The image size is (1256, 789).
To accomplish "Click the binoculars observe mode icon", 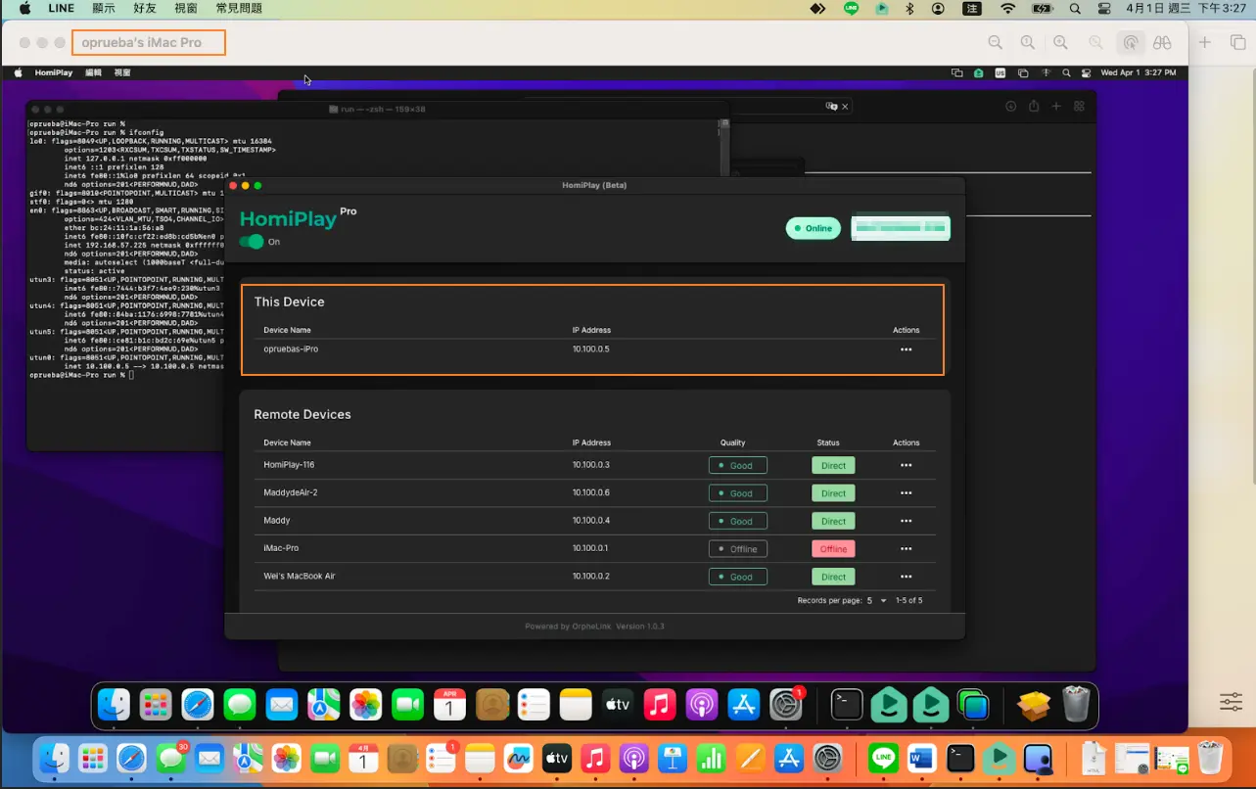I will [x=1162, y=43].
